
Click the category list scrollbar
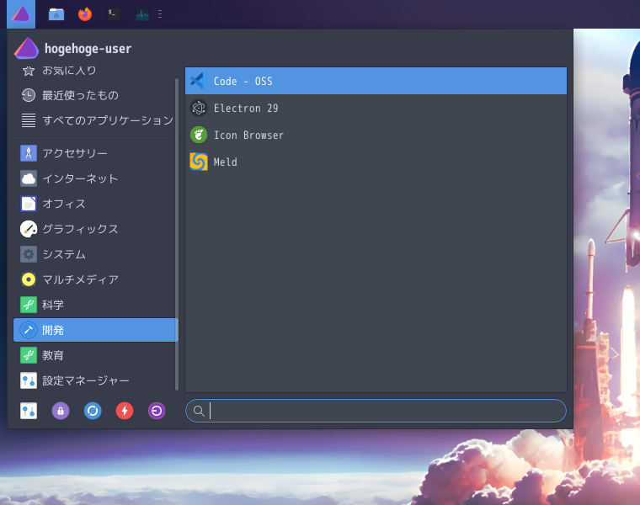click(177, 235)
